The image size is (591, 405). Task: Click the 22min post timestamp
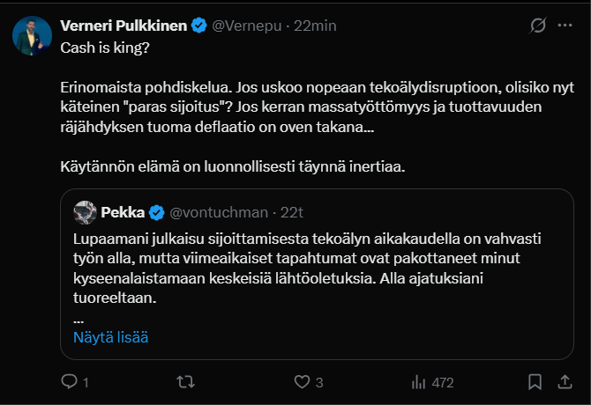pos(316,26)
